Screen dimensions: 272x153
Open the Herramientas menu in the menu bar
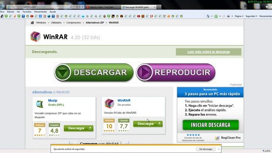pos(40,11)
